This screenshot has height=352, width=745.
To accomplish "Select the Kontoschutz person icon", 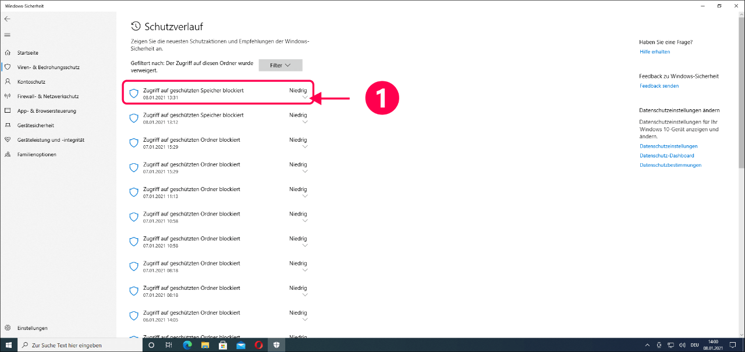I will point(8,81).
